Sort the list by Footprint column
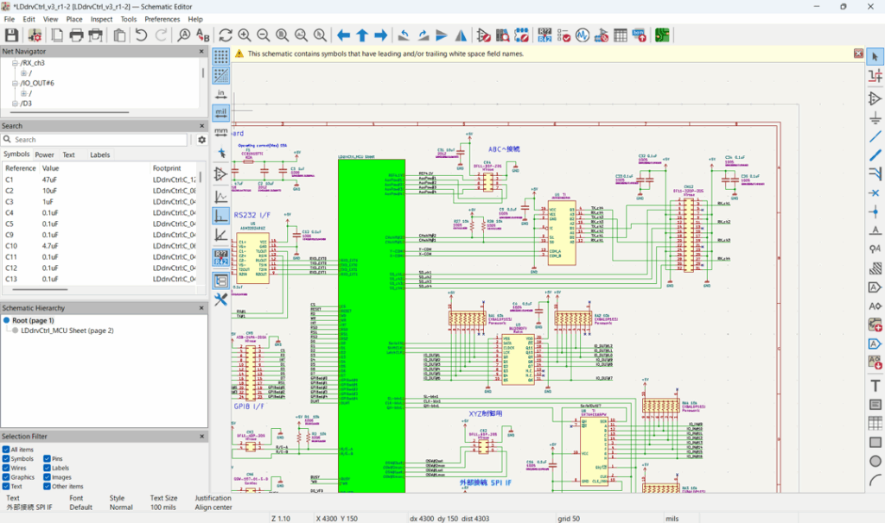The height and width of the screenshot is (523, 885). [x=174, y=168]
